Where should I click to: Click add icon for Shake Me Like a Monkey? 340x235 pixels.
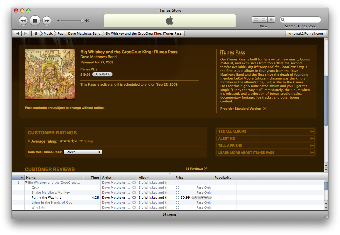(177, 192)
